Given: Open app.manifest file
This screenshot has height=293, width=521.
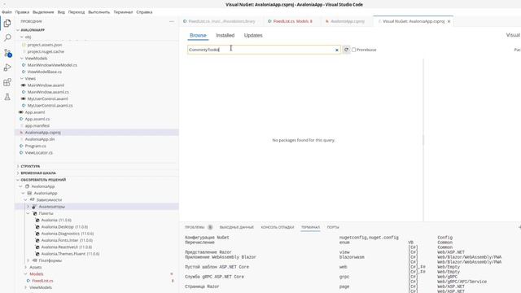Looking at the screenshot, I should click(37, 125).
